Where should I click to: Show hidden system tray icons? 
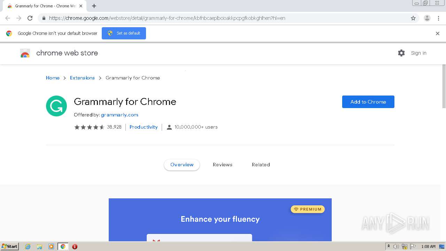[x=389, y=246]
